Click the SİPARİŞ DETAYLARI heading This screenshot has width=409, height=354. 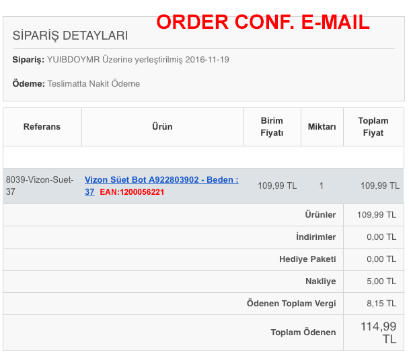click(70, 36)
